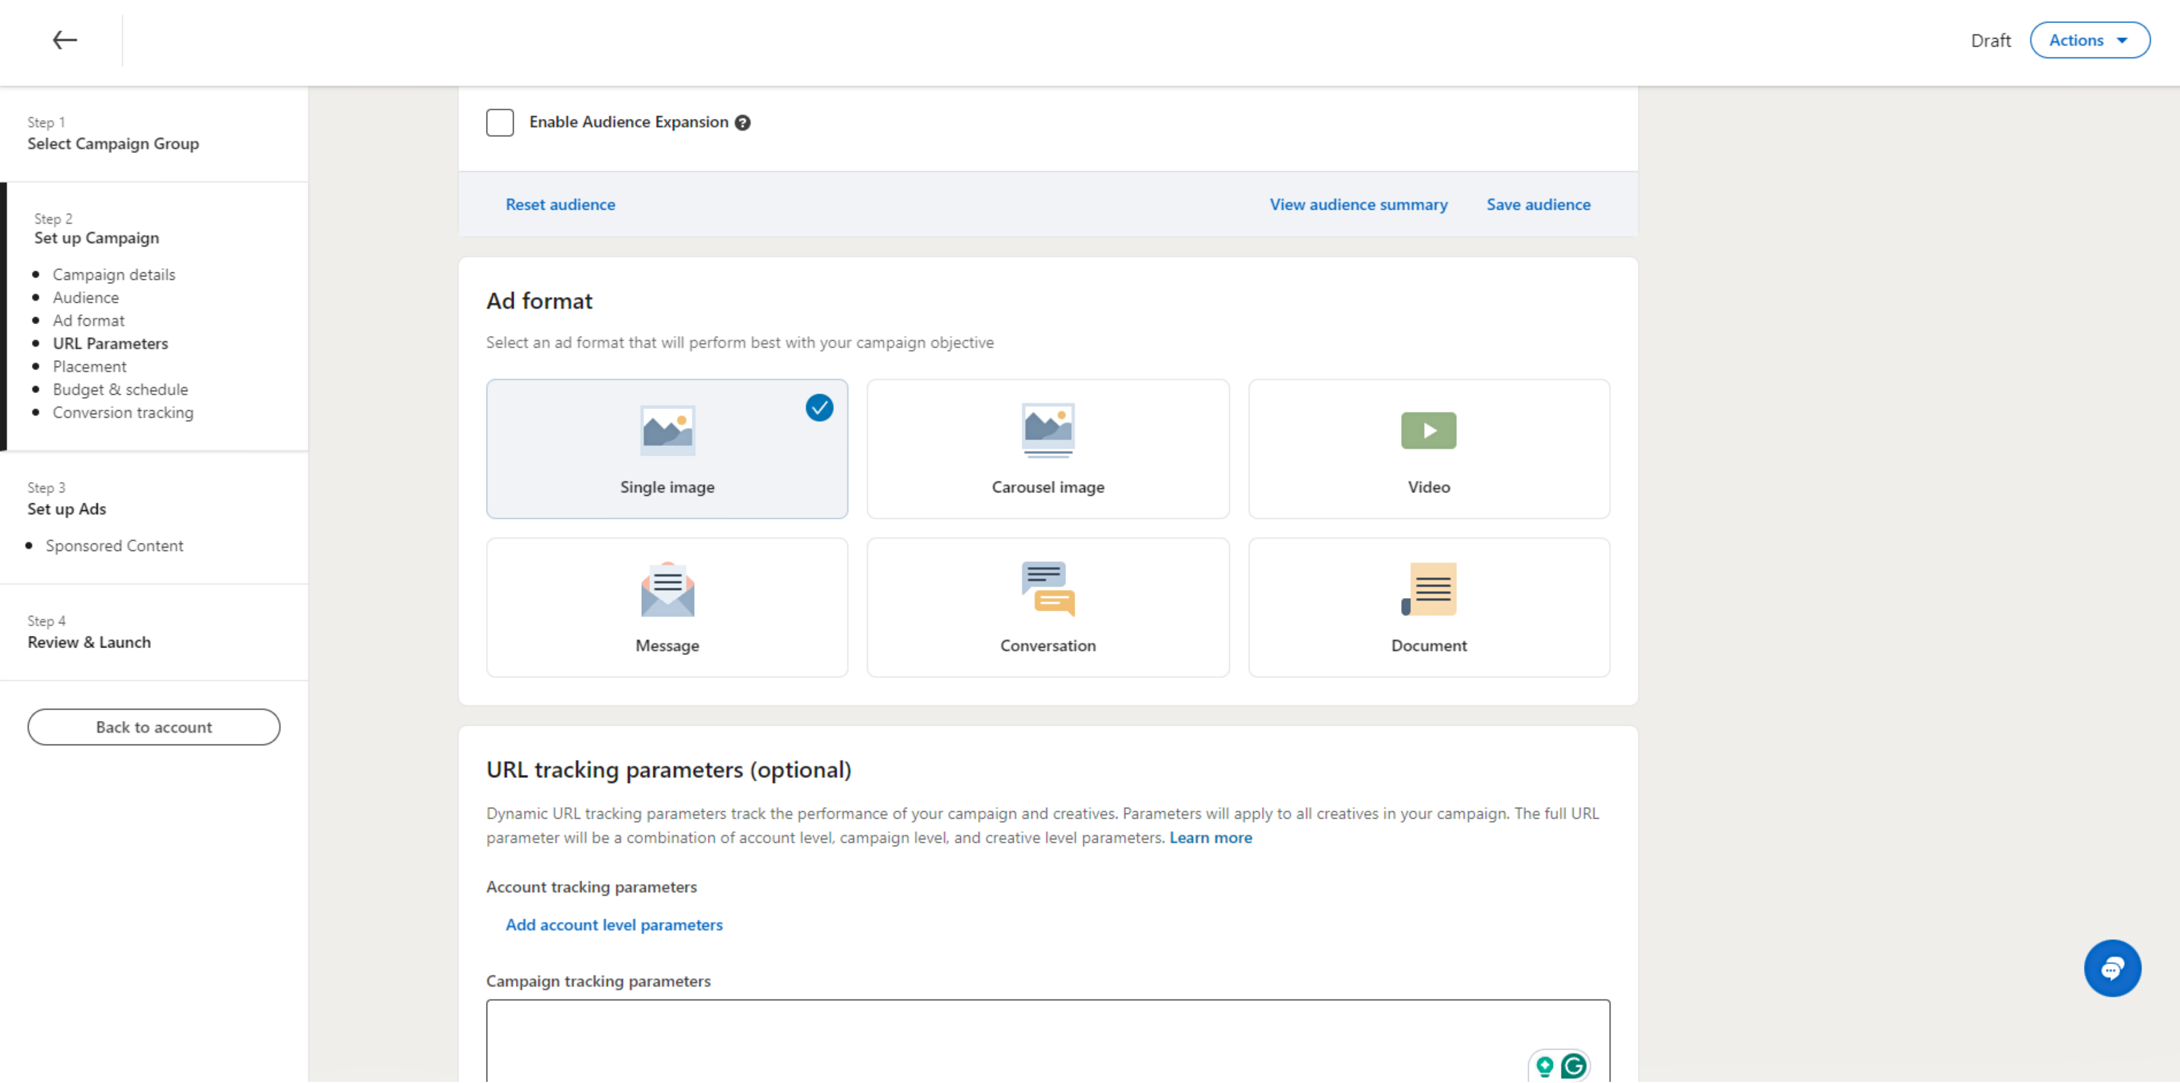Screen dimensions: 2180x1083
Task: Jump to Campaign details section
Action: click(x=114, y=275)
